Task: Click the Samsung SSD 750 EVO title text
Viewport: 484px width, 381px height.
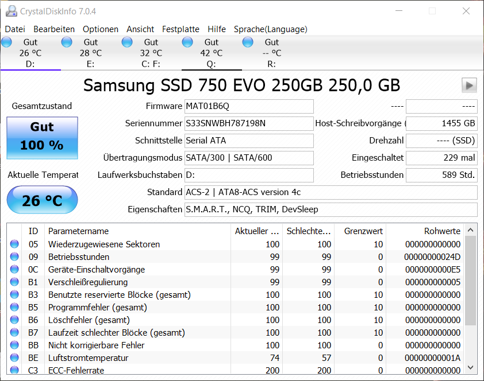Action: [241, 85]
